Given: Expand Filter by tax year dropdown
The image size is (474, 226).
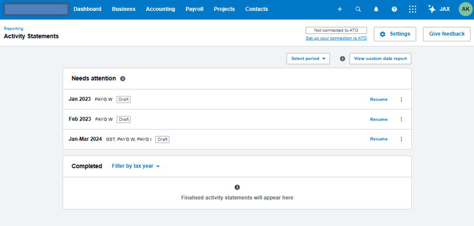Looking at the screenshot, I should click(136, 166).
